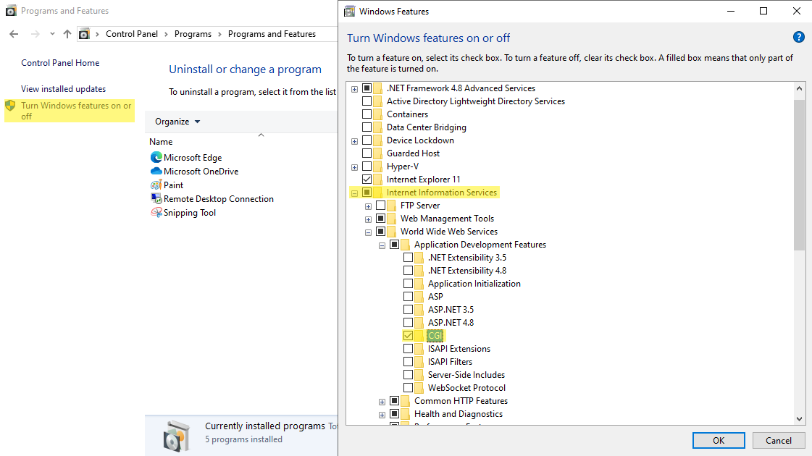Viewport: 812px width, 456px height.
Task: Expand the FTP Server node
Action: tap(368, 206)
